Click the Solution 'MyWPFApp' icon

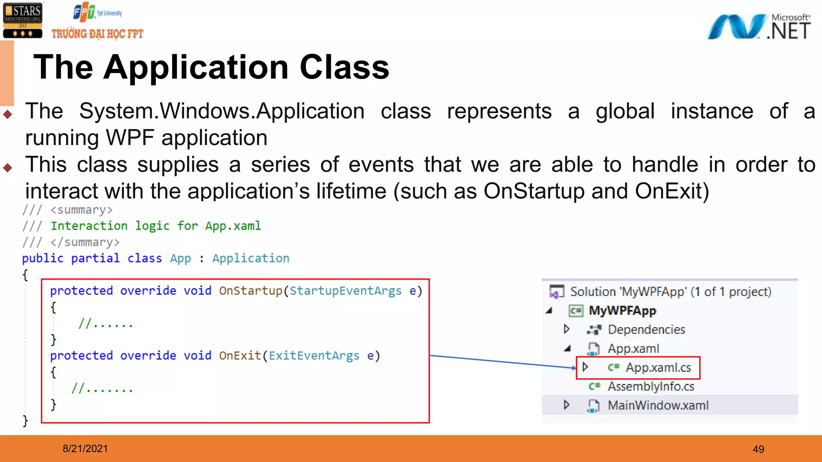556,292
